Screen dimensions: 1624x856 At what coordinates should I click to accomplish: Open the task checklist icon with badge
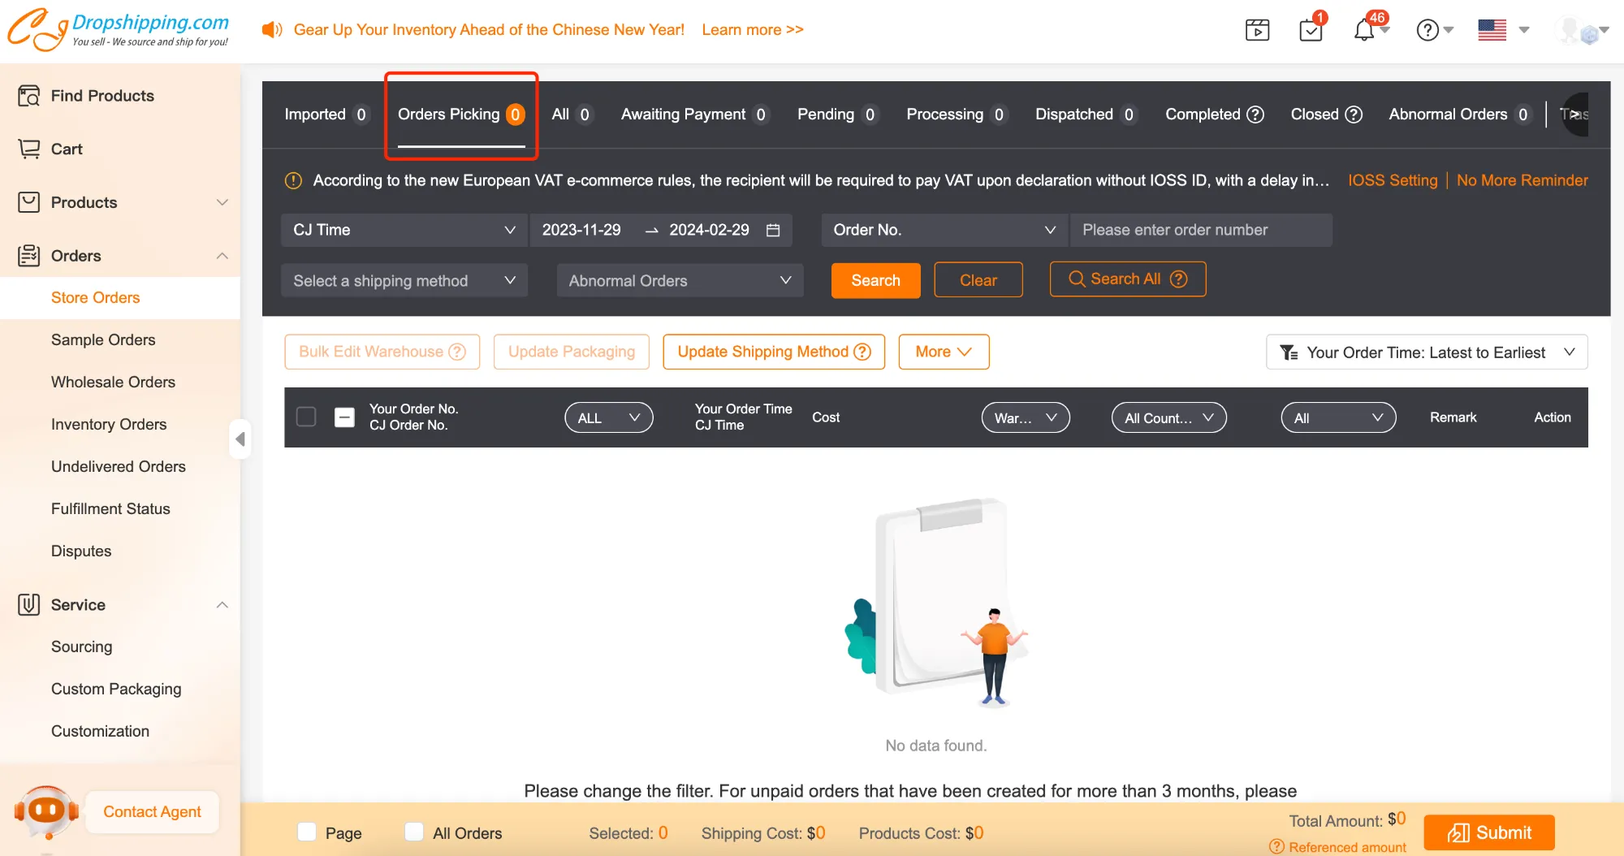(x=1311, y=30)
